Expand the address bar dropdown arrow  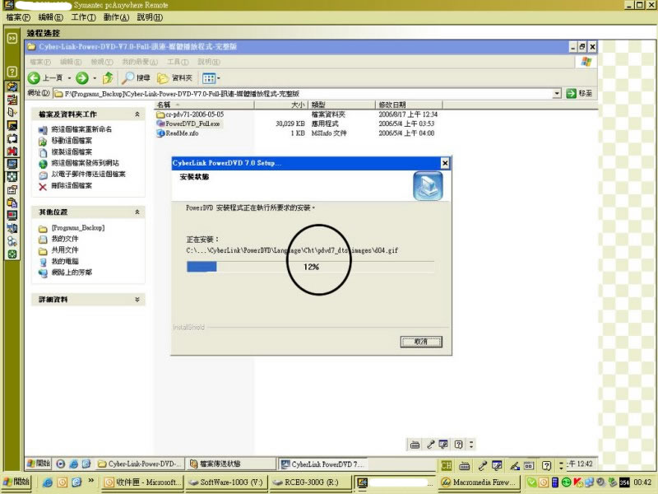pyautogui.click(x=557, y=94)
